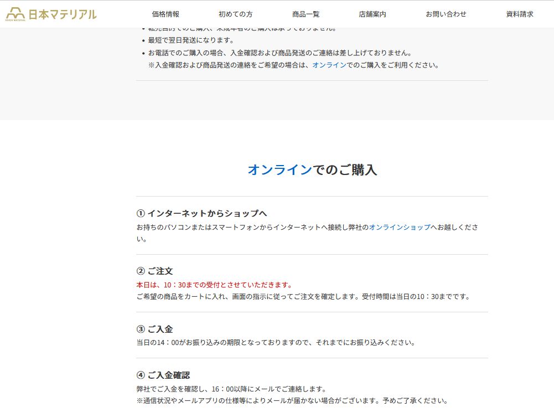Open 商品一覧 in the navigation bar

click(x=306, y=14)
